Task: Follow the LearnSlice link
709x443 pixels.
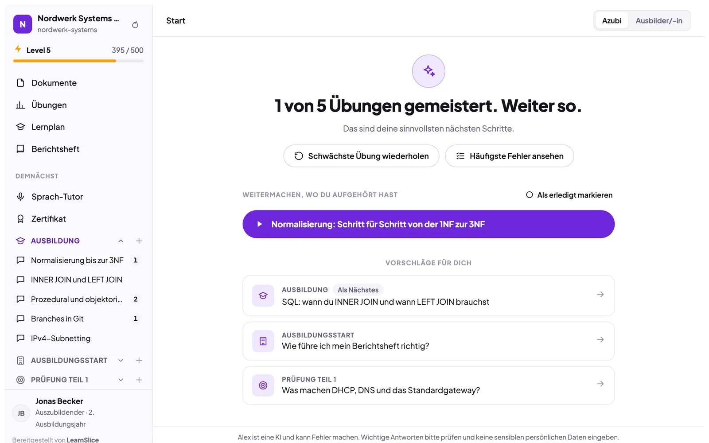Action: (83, 440)
